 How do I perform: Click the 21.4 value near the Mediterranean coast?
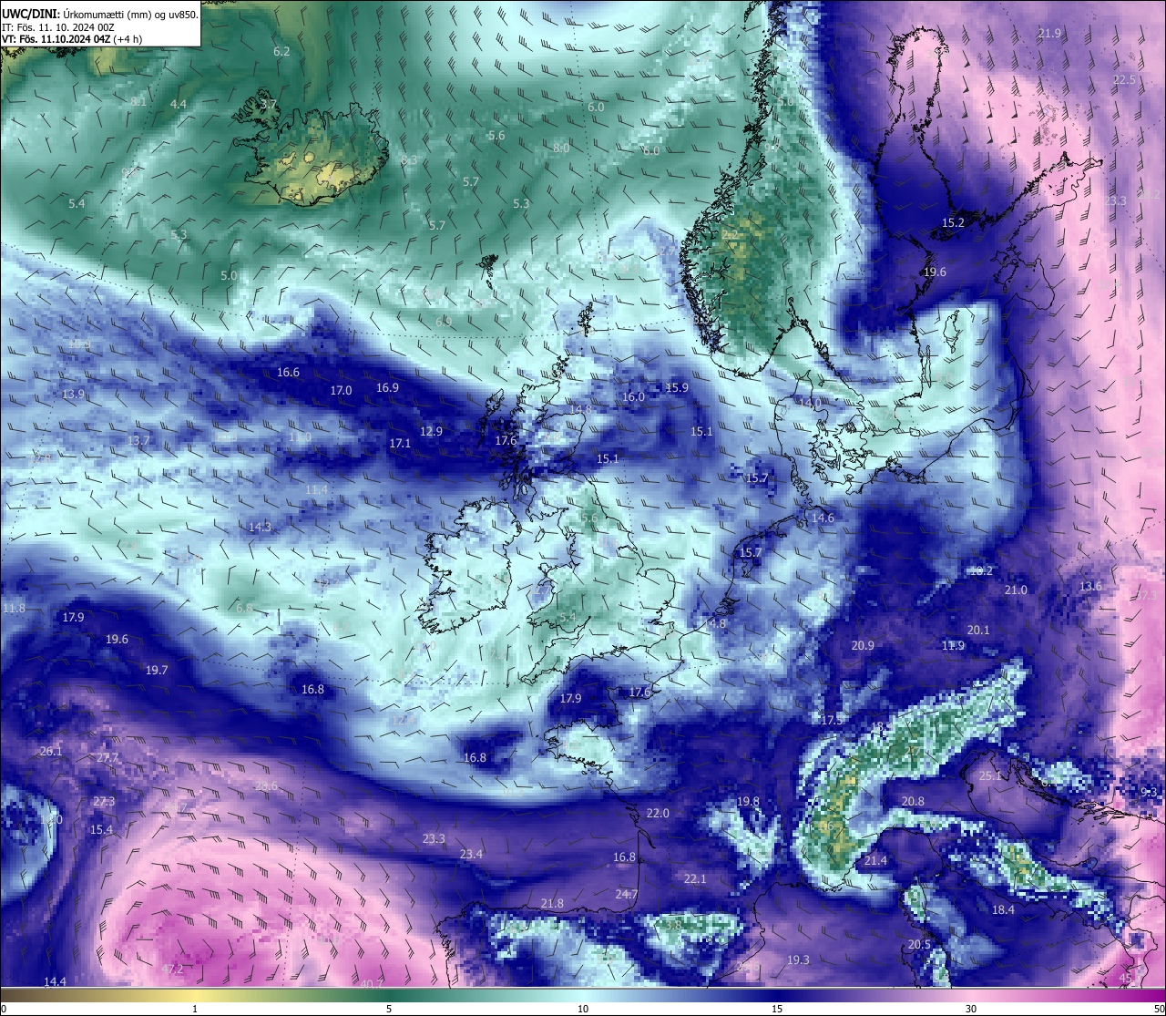pyautogui.click(x=875, y=861)
